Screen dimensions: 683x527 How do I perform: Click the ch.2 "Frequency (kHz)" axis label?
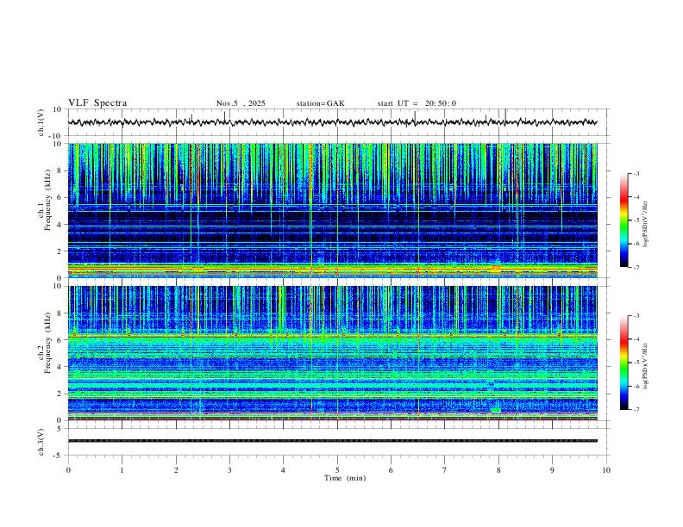tap(47, 342)
